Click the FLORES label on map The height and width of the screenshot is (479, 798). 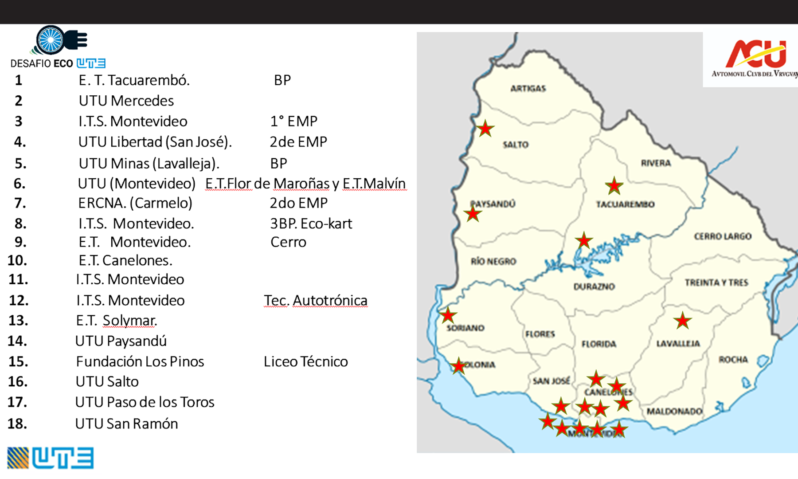(x=540, y=334)
